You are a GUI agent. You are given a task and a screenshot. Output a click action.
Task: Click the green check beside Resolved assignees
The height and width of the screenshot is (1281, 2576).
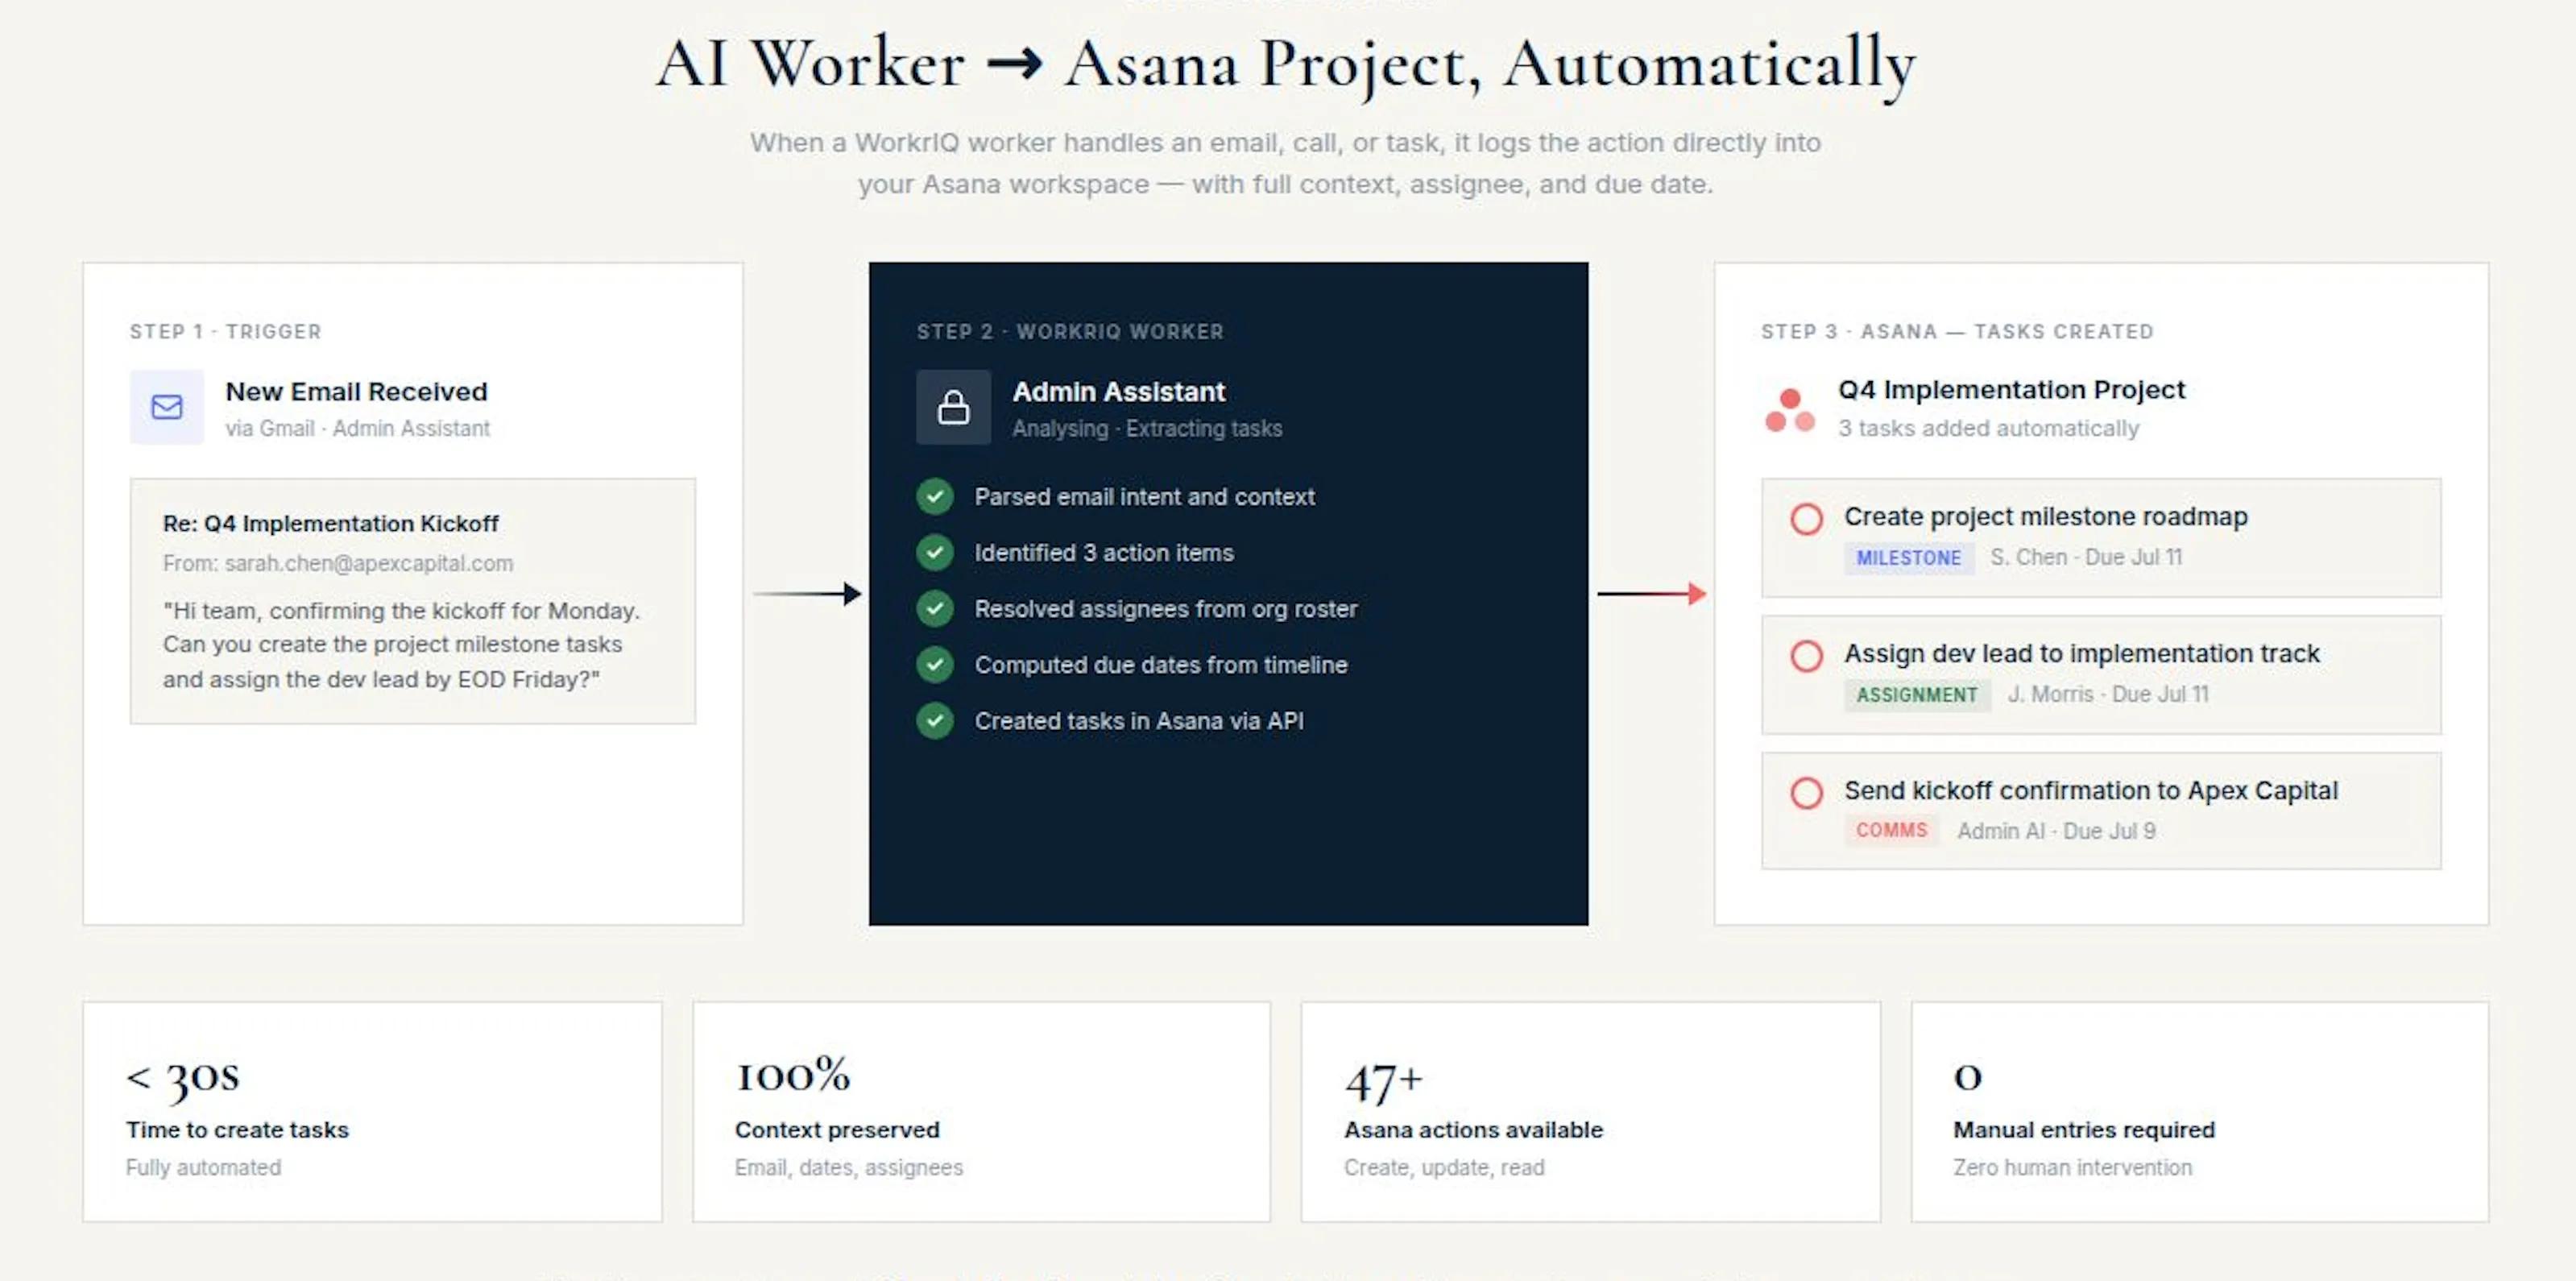tap(935, 609)
